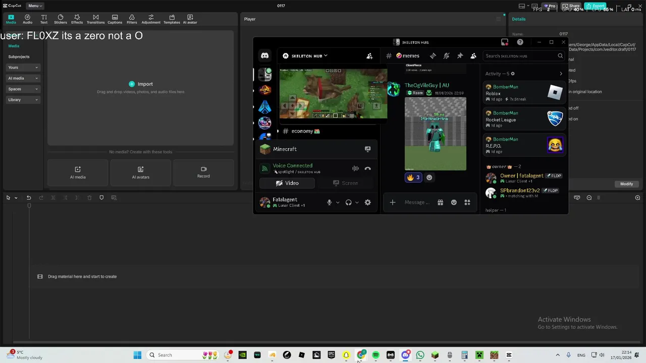Click the Share button in CapCut
This screenshot has height=363, width=646.
(571, 6)
